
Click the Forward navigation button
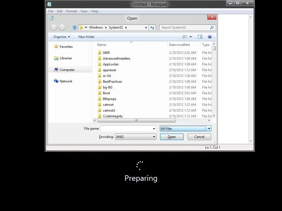pyautogui.click(x=62, y=27)
